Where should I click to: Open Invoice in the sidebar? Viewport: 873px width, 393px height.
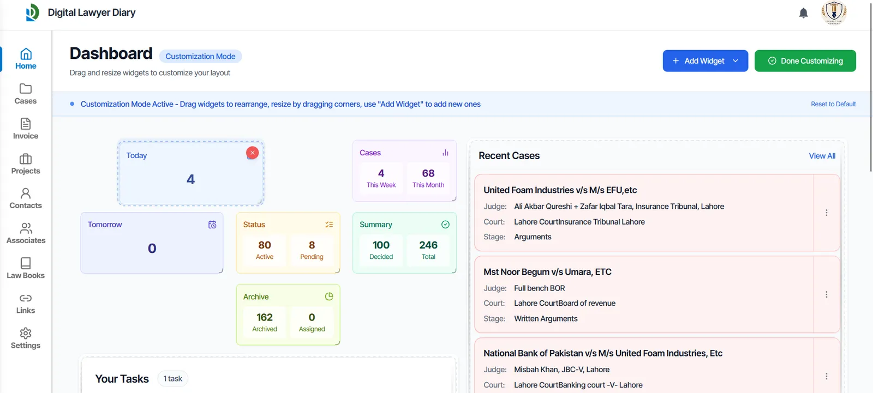26,129
